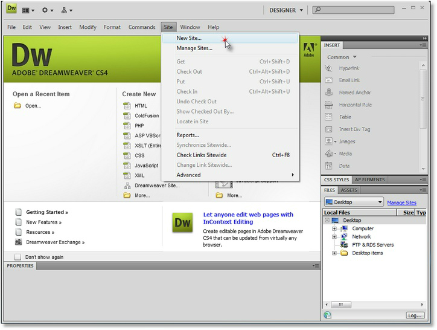The image size is (437, 330).
Task: Click the Log... button
Action: coord(415,315)
